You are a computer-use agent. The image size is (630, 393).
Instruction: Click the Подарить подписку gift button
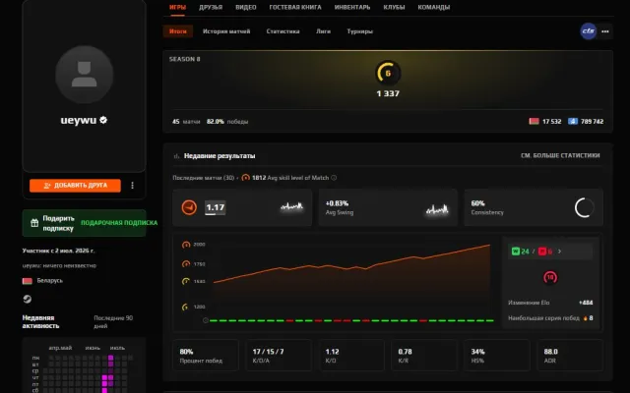84,223
